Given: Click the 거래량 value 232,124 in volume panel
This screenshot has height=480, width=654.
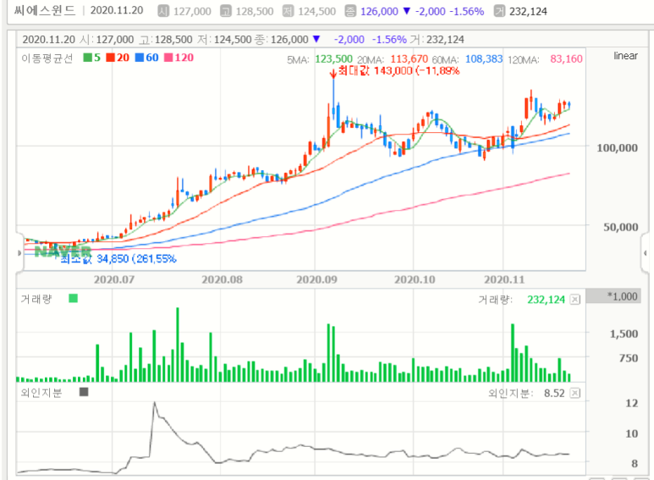Looking at the screenshot, I should click(546, 300).
